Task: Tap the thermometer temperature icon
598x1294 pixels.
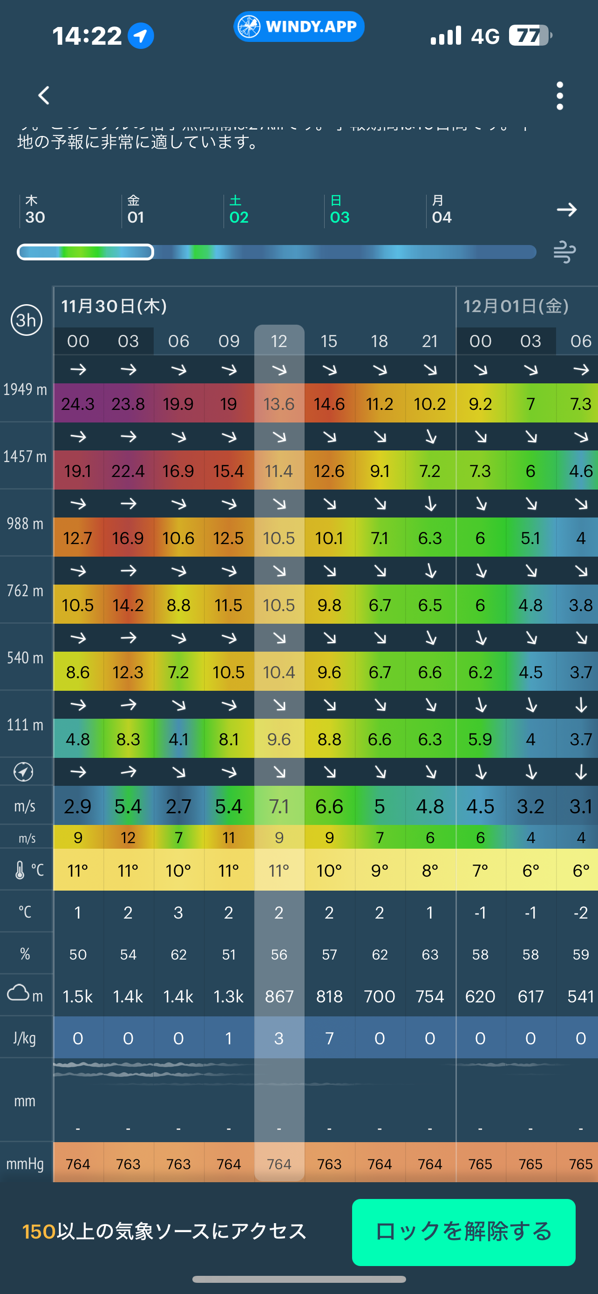Action: [20, 870]
